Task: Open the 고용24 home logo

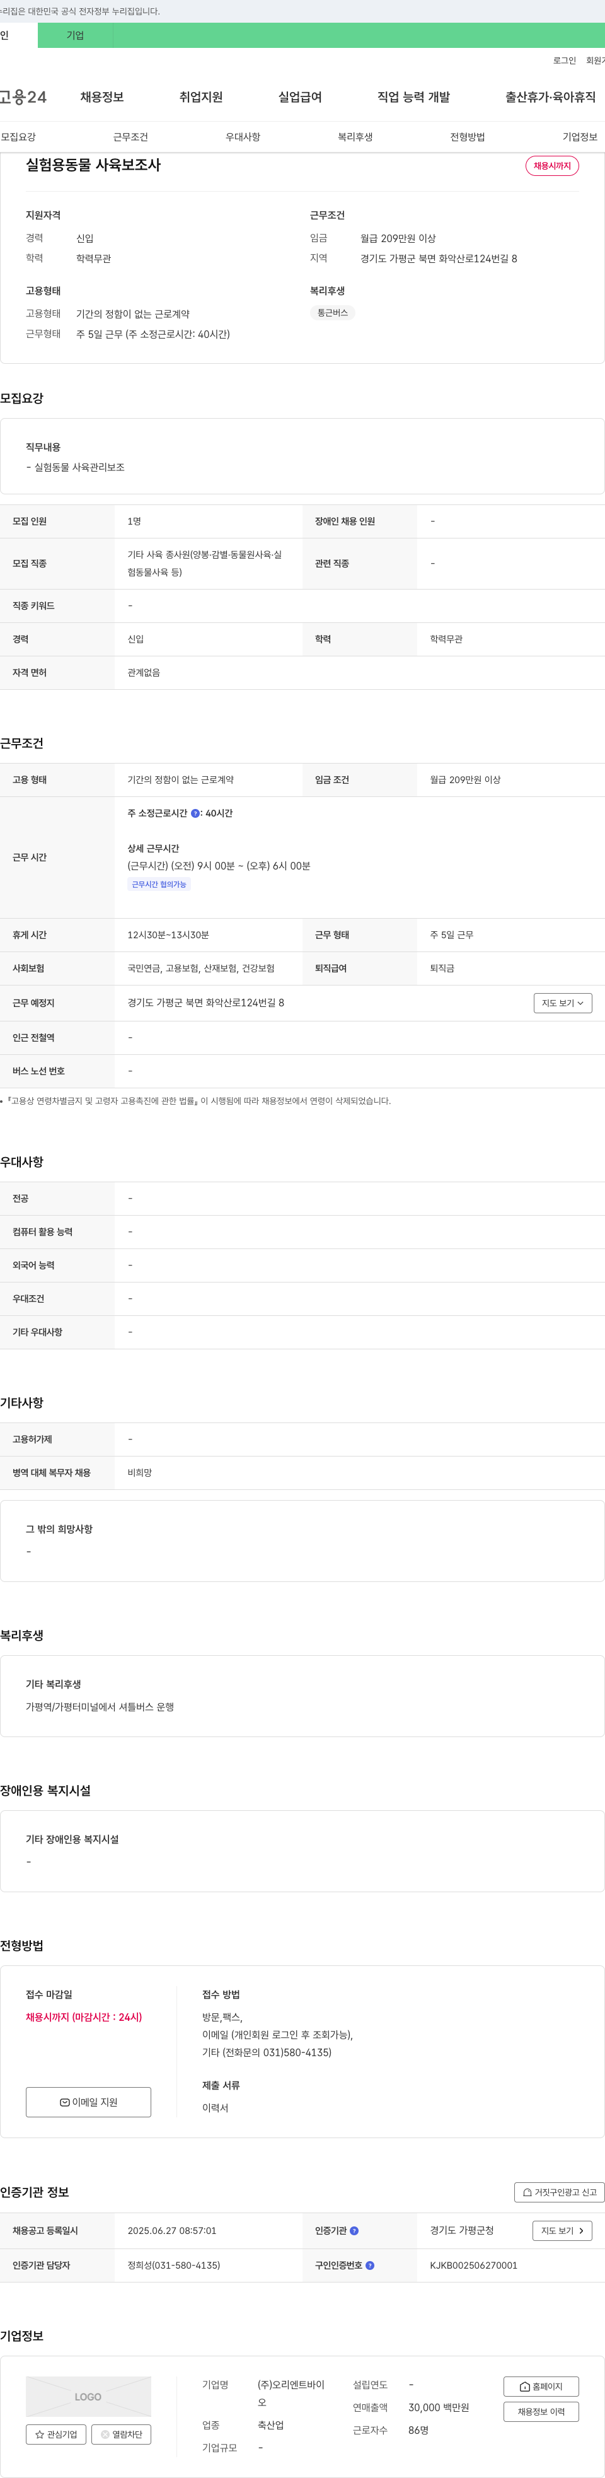Action: (23, 97)
